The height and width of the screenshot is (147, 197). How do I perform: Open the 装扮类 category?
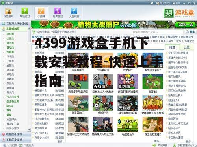tap(10, 34)
